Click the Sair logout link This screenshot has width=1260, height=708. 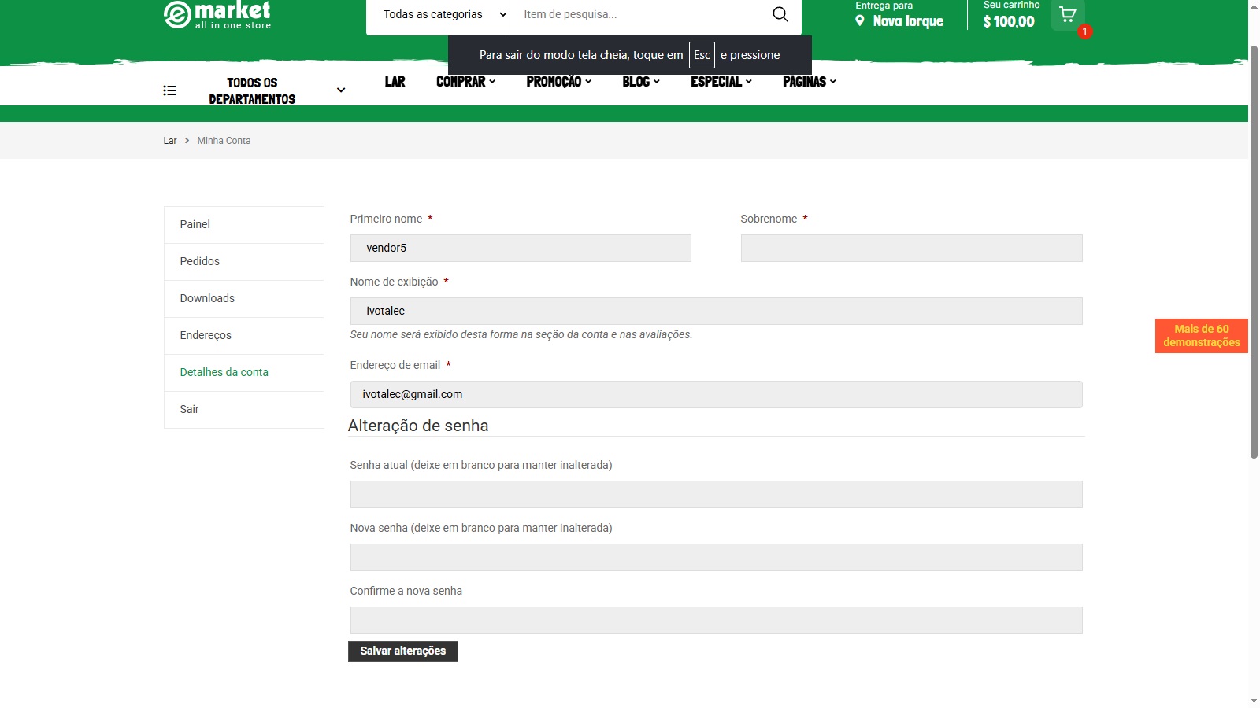tap(189, 409)
